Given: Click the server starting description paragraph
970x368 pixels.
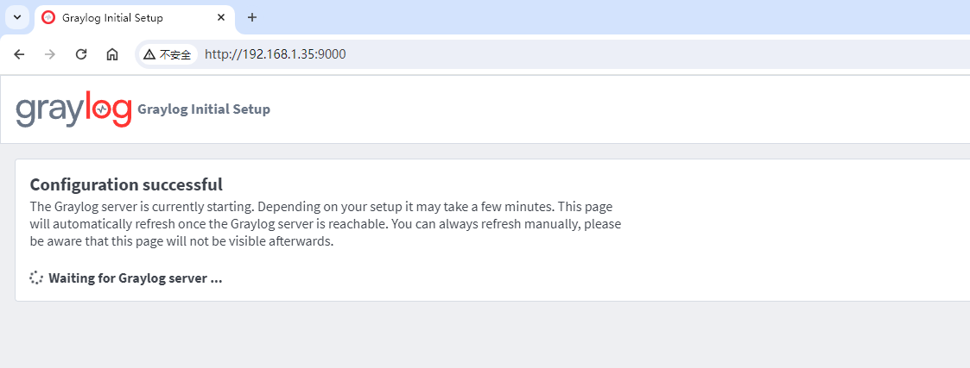Looking at the screenshot, I should [326, 223].
